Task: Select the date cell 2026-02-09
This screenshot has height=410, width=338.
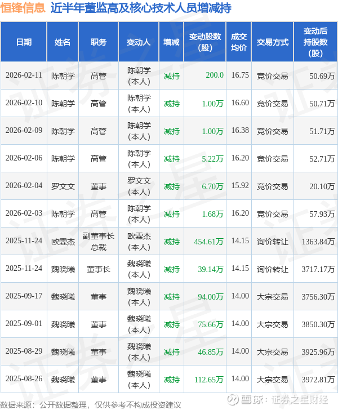Action: pos(24,131)
